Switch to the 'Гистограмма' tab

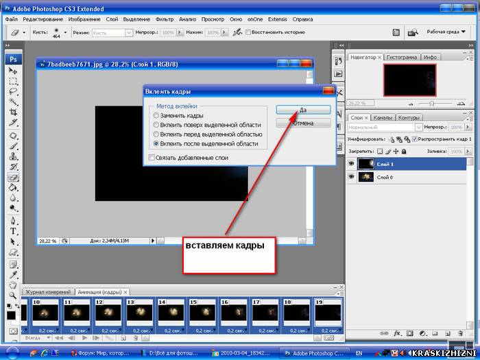pyautogui.click(x=402, y=57)
